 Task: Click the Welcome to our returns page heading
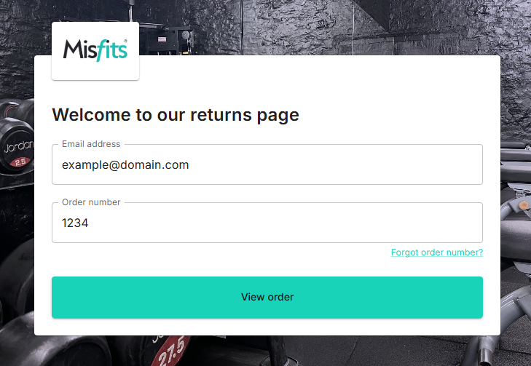176,115
